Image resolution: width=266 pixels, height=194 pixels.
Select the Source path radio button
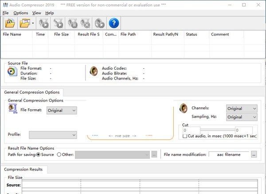point(38,154)
